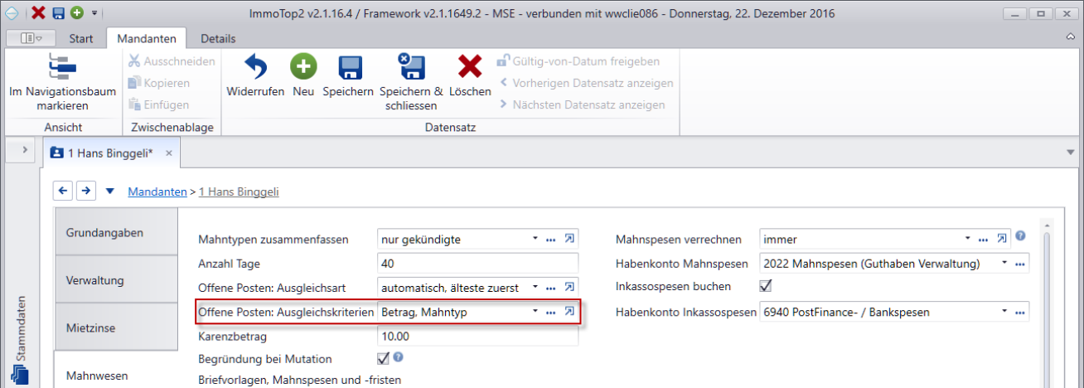Click the ellipsis for Offene Posten: Ausgleichskriterien
This screenshot has height=388, width=1084.
coord(550,312)
